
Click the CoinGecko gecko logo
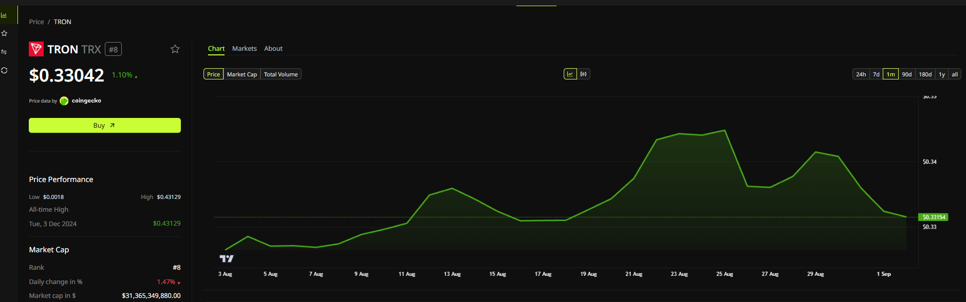coord(64,101)
